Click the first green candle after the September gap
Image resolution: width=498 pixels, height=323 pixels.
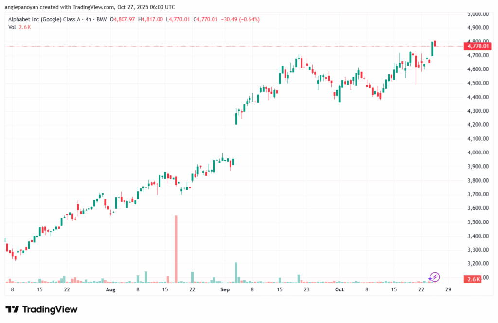point(236,118)
